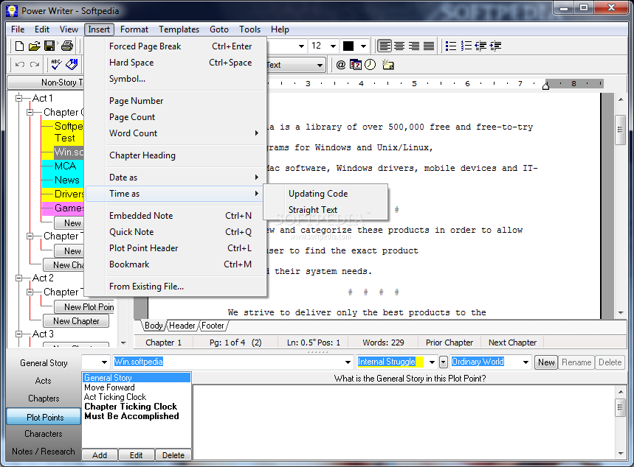Viewport: 634px width, 467px height.
Task: Justify the text
Action: click(428, 46)
